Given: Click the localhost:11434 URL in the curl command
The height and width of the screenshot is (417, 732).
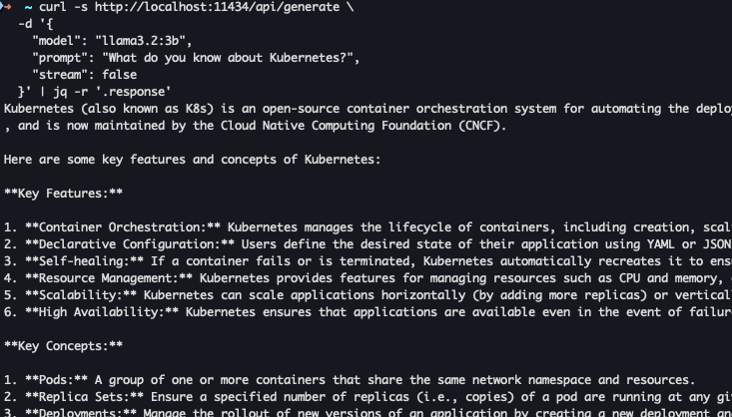Looking at the screenshot, I should pyautogui.click(x=217, y=7).
